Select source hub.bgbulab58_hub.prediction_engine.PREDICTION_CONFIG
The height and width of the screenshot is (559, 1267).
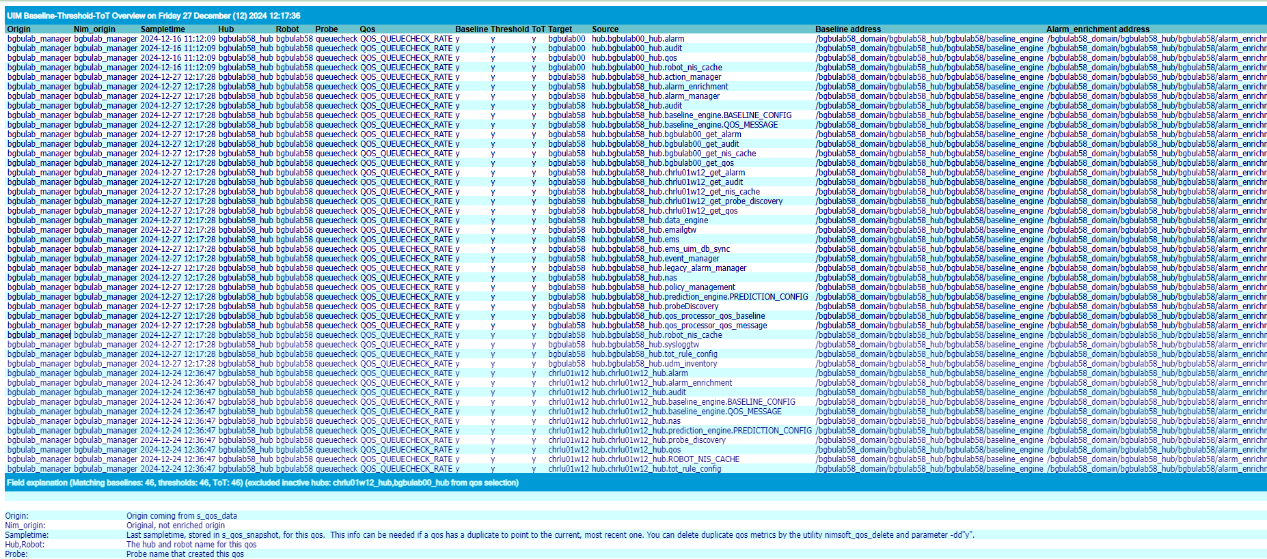[700, 297]
